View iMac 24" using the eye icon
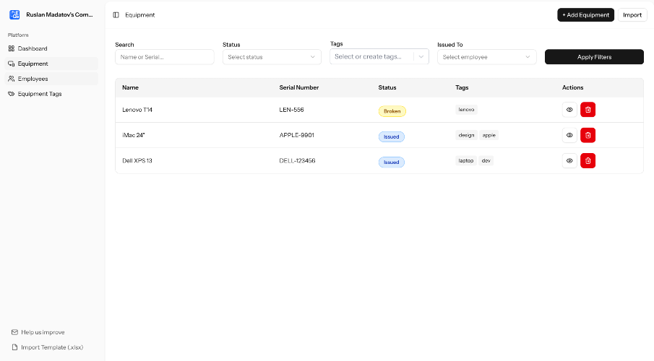 [569, 135]
